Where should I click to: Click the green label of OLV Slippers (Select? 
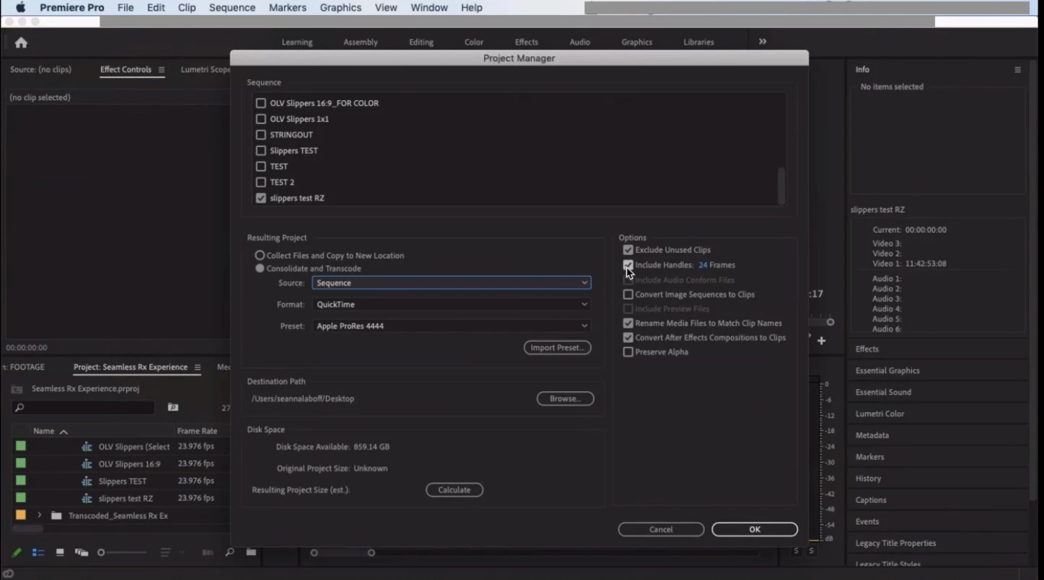pyautogui.click(x=21, y=447)
